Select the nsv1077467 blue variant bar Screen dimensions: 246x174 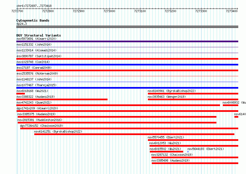[127, 88]
